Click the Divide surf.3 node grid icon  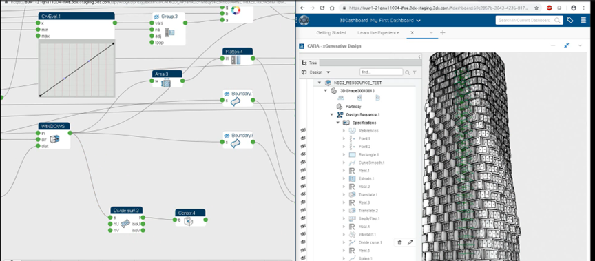pyautogui.click(x=125, y=224)
